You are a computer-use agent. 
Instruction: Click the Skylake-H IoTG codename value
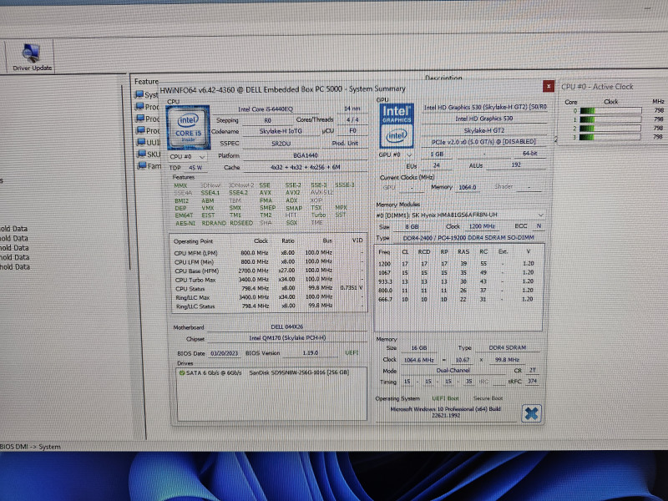pyautogui.click(x=281, y=131)
